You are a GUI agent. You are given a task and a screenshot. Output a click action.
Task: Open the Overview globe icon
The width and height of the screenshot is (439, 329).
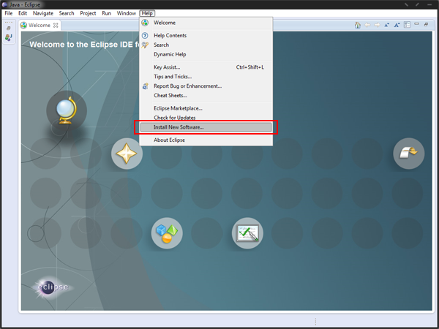pyautogui.click(x=67, y=110)
